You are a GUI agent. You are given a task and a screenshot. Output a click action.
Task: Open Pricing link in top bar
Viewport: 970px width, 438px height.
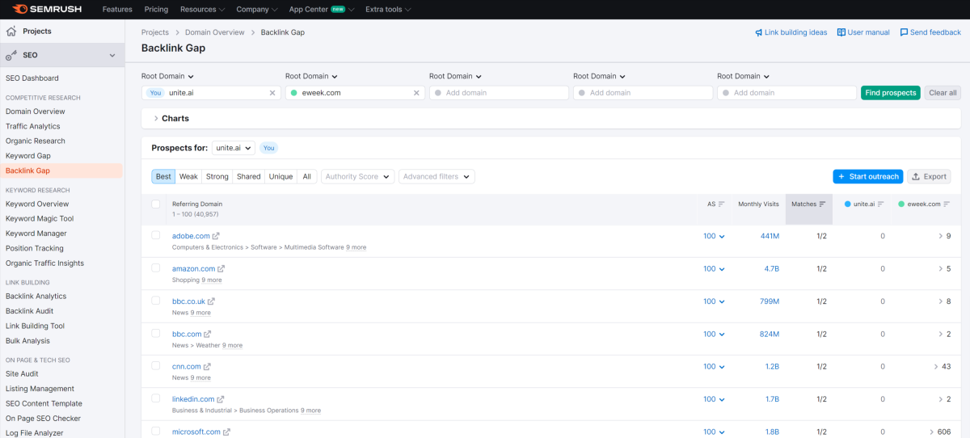pyautogui.click(x=156, y=10)
